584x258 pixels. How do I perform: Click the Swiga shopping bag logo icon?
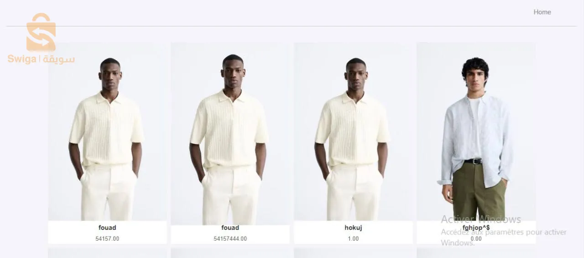pyautogui.click(x=41, y=32)
